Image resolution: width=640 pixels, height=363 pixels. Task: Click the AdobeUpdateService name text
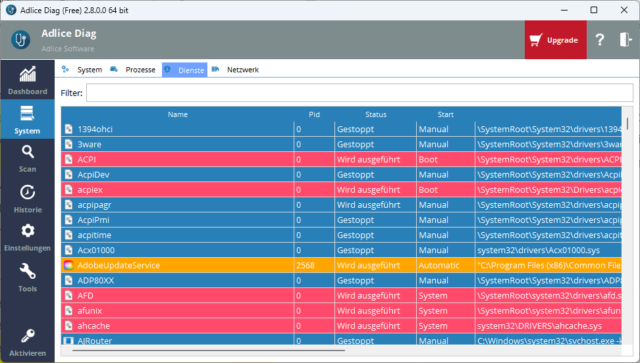pos(119,266)
